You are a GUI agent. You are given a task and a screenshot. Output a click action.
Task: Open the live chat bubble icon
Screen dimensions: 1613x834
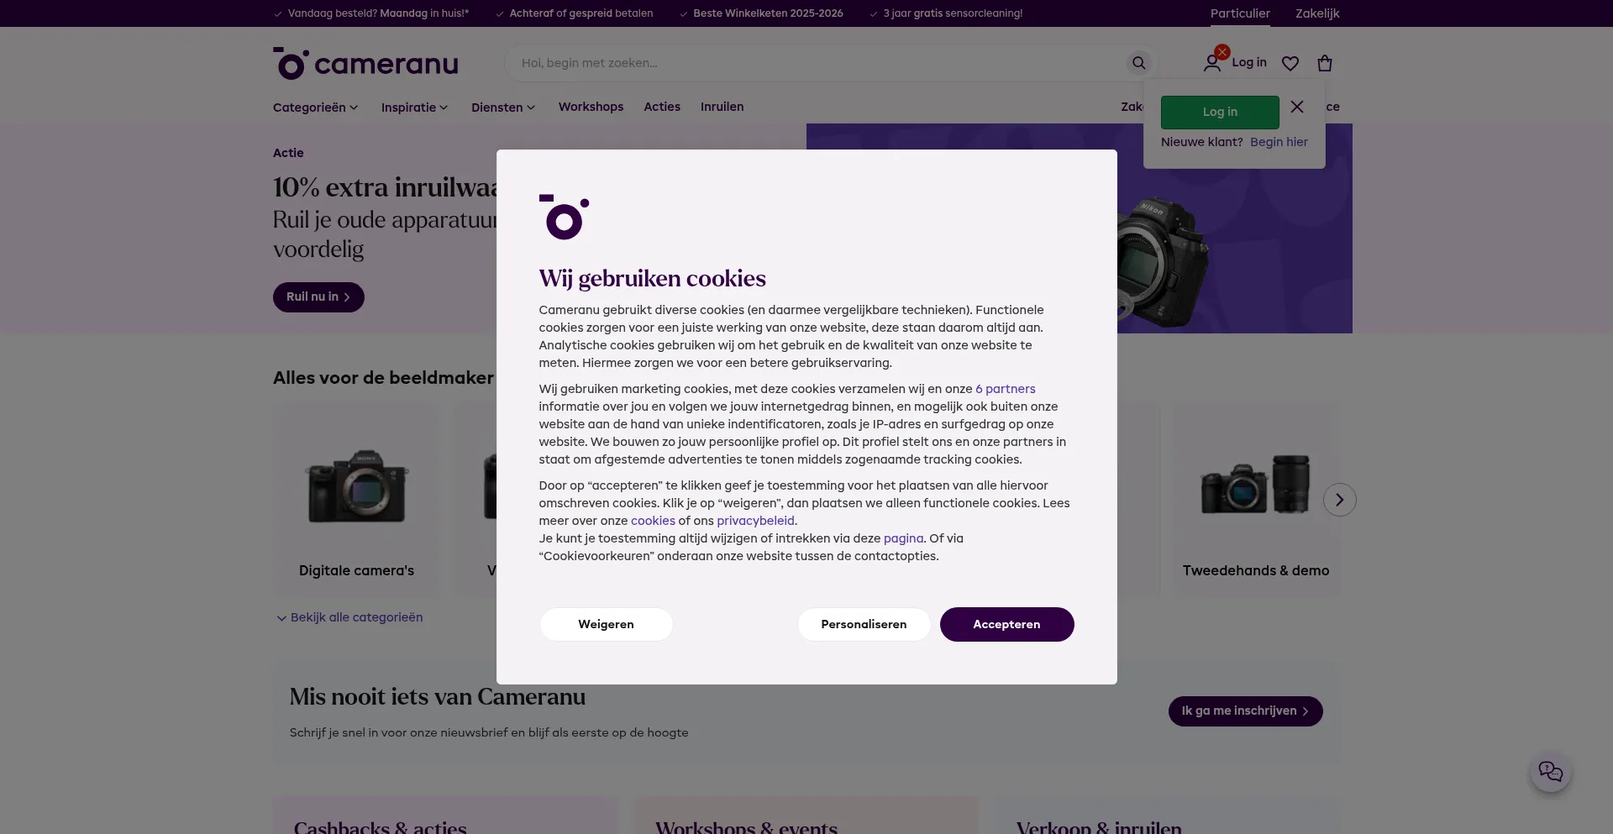coord(1550,771)
